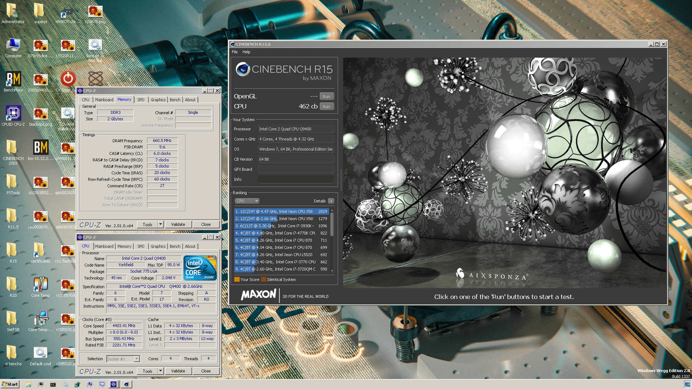Open the R15 desktop folder
Viewport: 692px width, 389px height.
13,253
